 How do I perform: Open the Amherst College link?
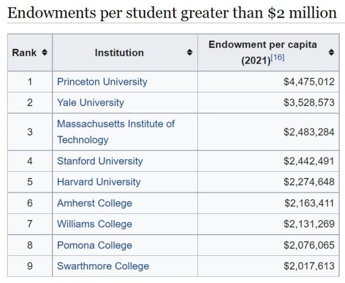tap(95, 203)
